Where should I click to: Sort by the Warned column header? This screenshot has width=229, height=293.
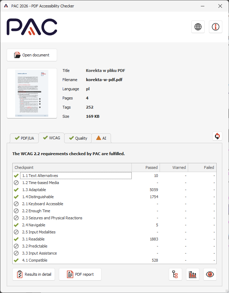(174, 167)
